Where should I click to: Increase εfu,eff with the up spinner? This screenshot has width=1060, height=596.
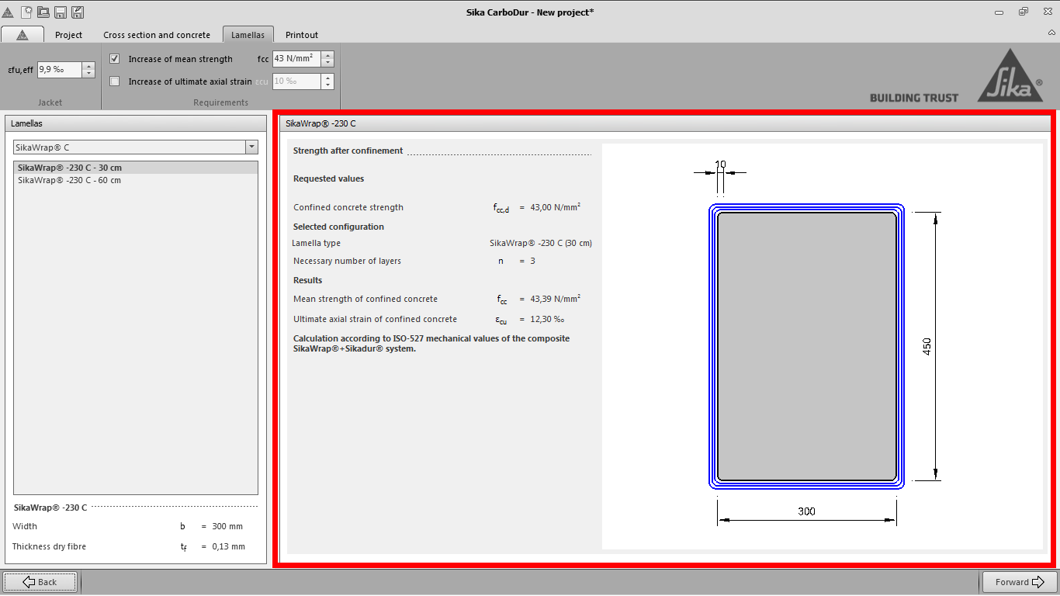click(88, 65)
